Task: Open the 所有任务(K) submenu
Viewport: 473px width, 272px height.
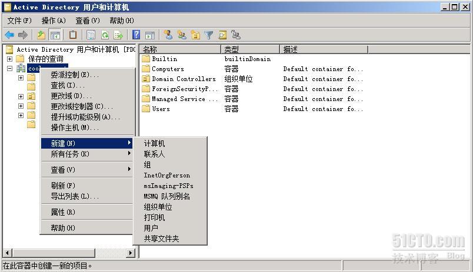Action: (x=87, y=154)
